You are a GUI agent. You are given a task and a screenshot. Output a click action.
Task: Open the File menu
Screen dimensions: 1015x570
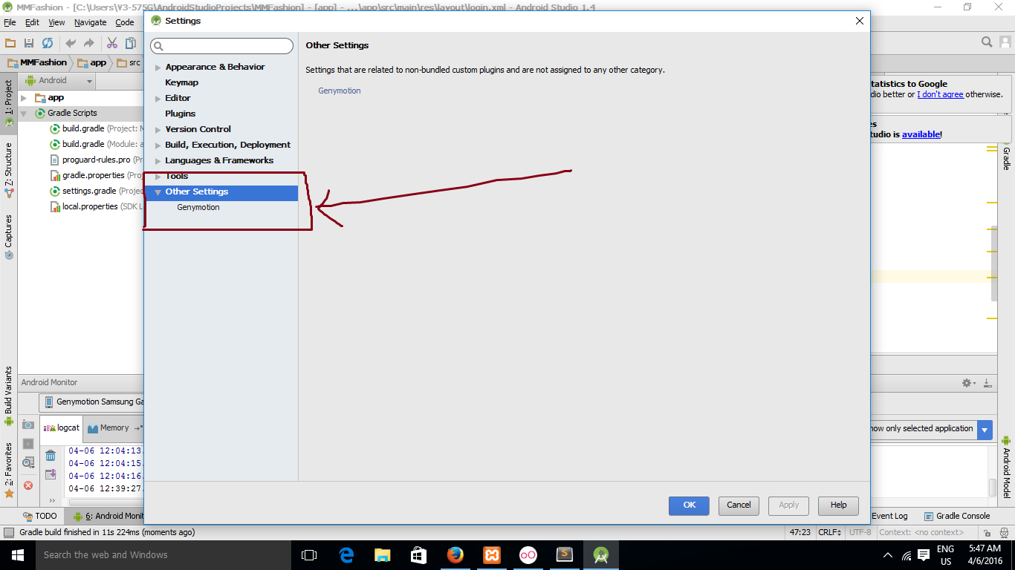pyautogui.click(x=10, y=22)
